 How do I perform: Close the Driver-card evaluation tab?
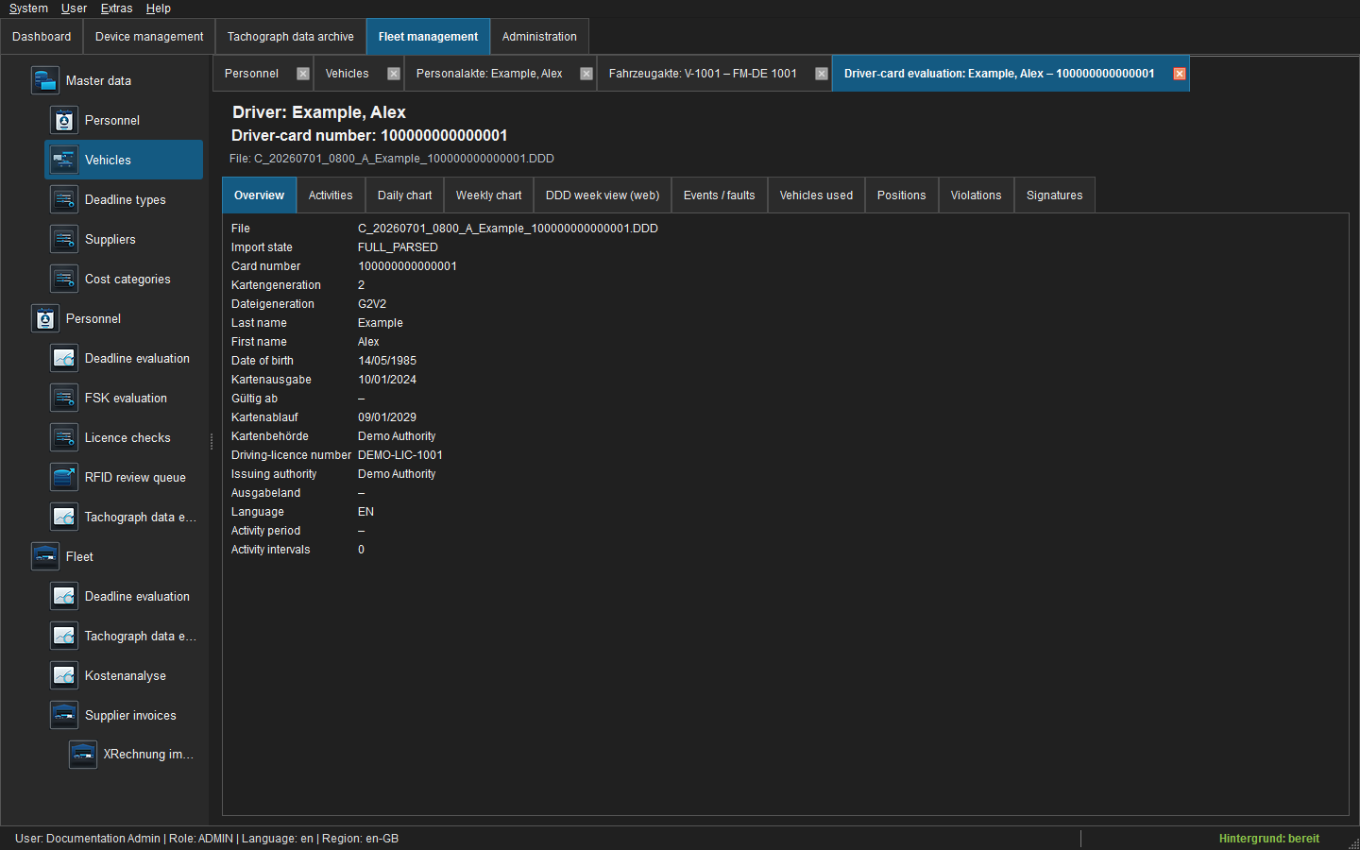click(1180, 74)
